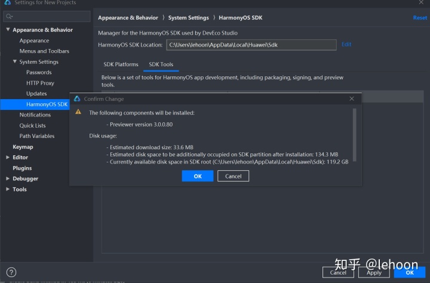The image size is (430, 283).
Task: Click the Settings window bottom Cancel button
Action: 338,273
